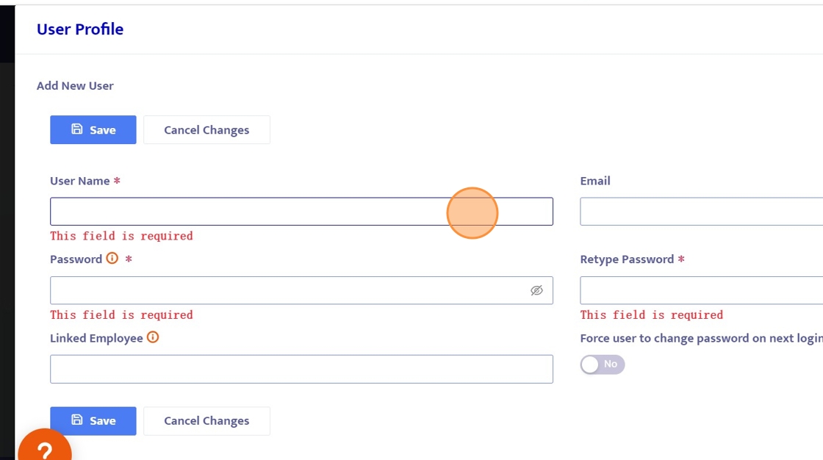
Task: Toggle force password change switch
Action: (x=602, y=364)
